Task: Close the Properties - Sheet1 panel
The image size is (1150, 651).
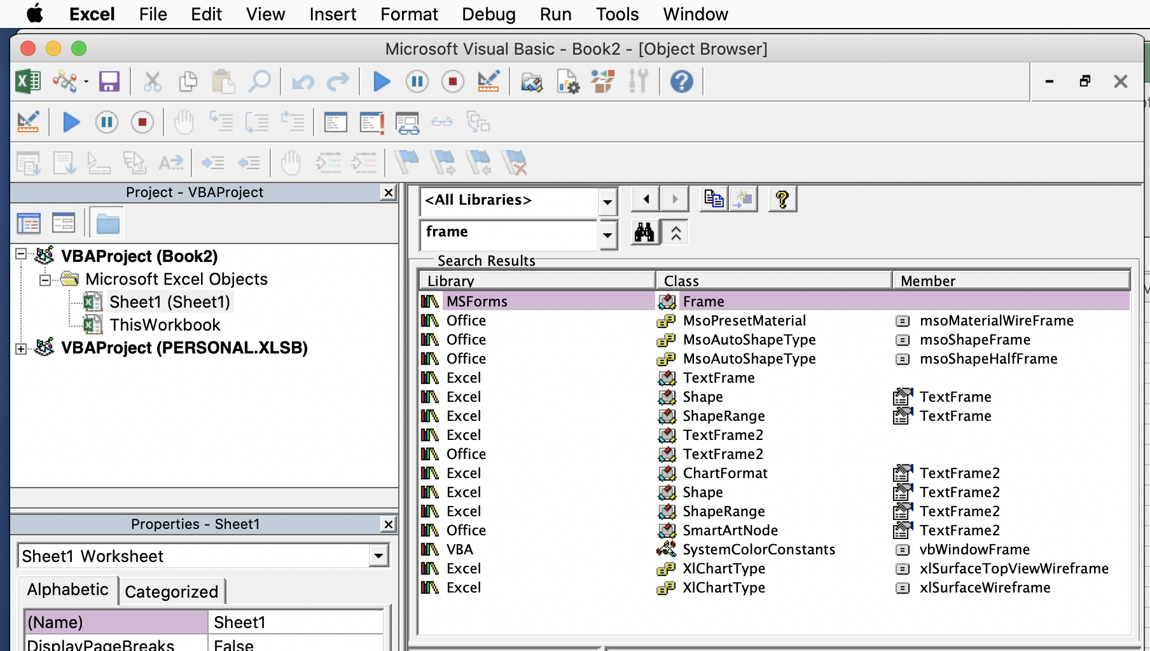Action: (x=388, y=524)
